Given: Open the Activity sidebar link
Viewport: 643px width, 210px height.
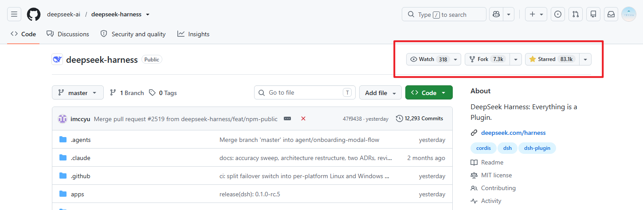Looking at the screenshot, I should pos(486,201).
